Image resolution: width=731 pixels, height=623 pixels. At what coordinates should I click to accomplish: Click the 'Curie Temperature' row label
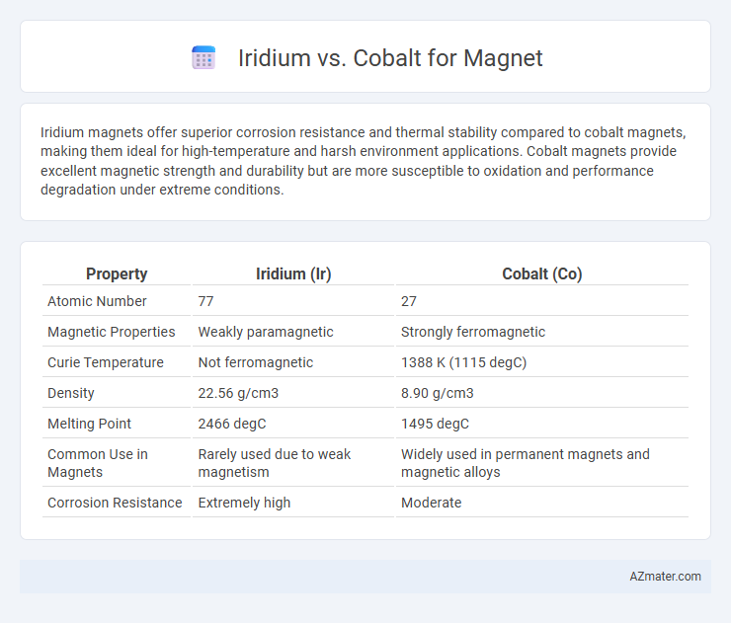tap(106, 362)
